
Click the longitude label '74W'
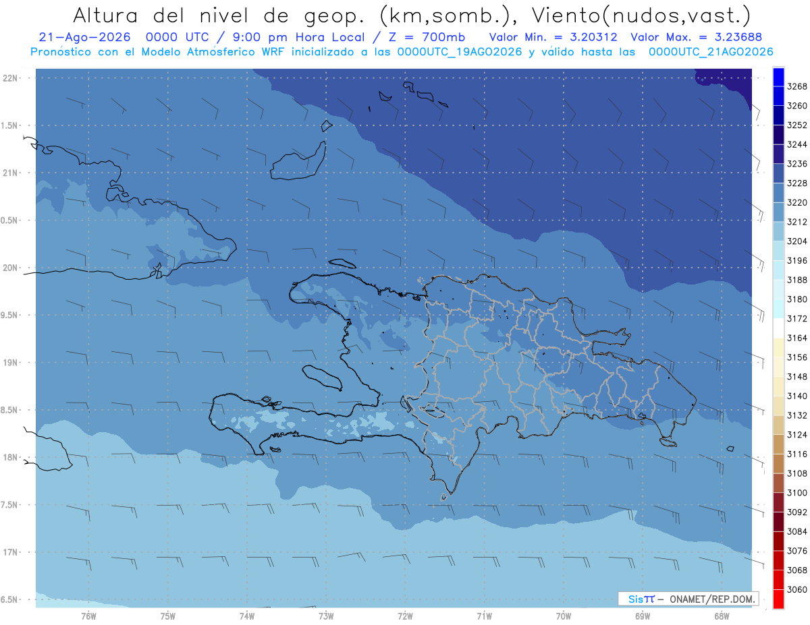tap(246, 616)
